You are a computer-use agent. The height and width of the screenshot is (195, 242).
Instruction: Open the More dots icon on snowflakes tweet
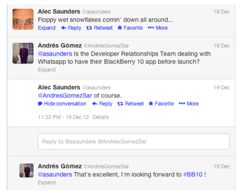pos(151,28)
